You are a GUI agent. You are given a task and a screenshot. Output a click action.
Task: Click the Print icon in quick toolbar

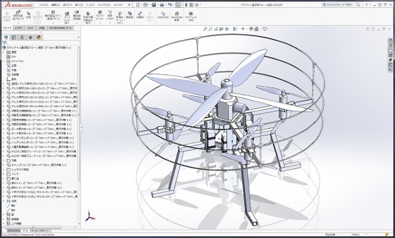pyautogui.click(x=162, y=5)
